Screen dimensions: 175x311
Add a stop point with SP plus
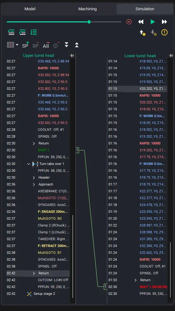[x=25, y=45]
